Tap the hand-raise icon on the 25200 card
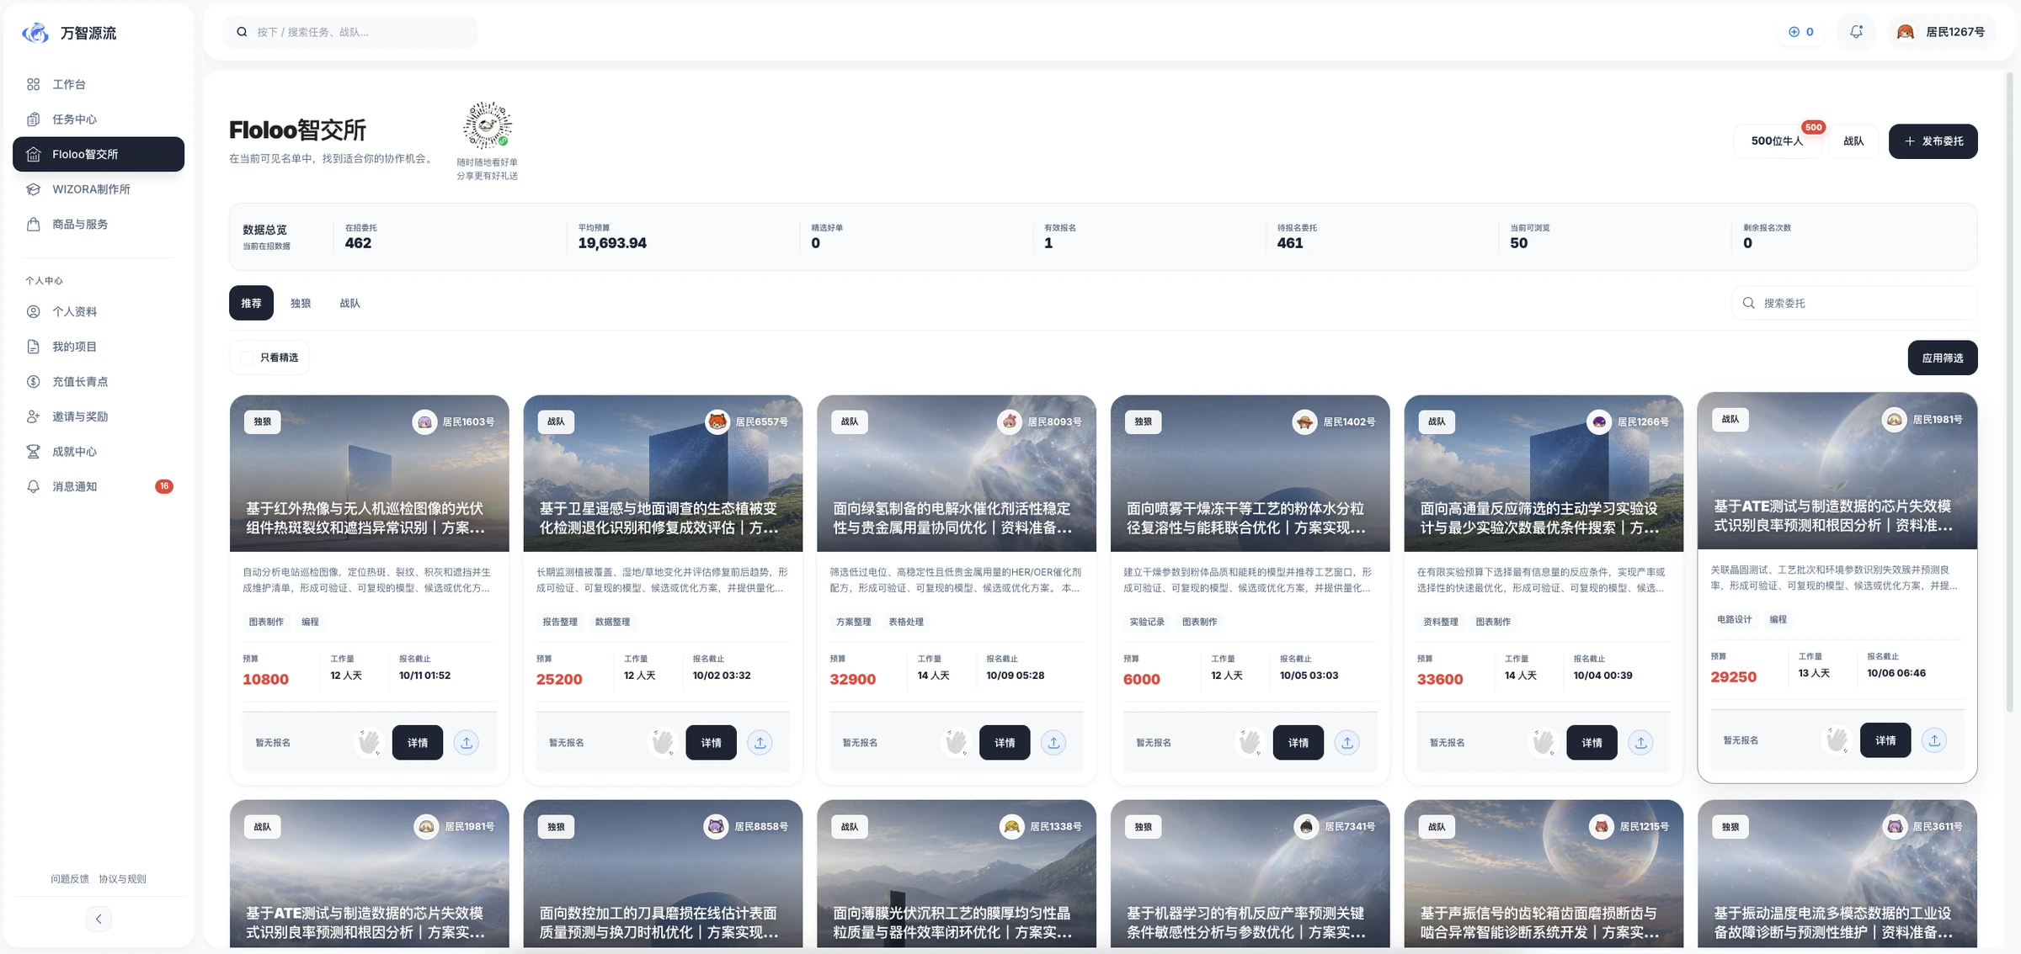2021x954 pixels. click(x=663, y=742)
